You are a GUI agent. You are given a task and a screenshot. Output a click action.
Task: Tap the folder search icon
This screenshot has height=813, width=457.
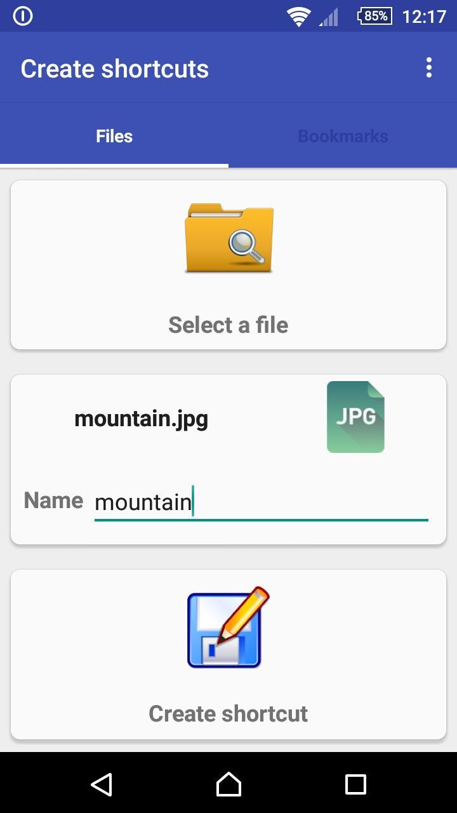pyautogui.click(x=229, y=238)
